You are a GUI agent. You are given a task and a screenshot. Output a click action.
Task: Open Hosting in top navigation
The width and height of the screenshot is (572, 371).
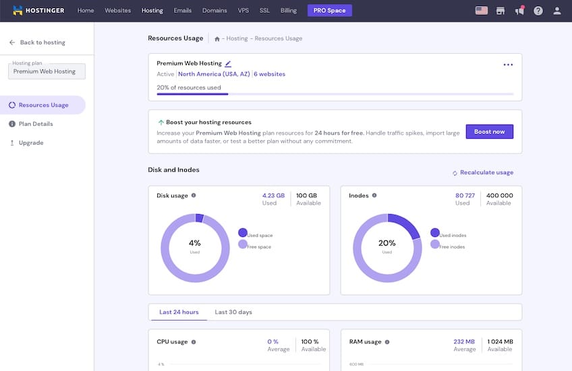(152, 11)
